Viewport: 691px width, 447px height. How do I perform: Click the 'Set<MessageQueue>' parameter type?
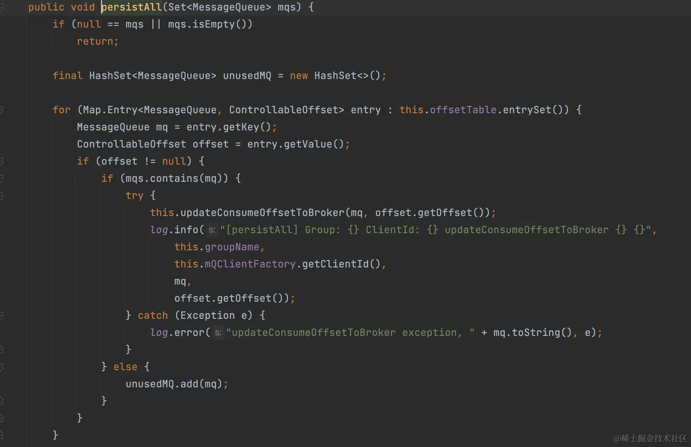(x=220, y=7)
